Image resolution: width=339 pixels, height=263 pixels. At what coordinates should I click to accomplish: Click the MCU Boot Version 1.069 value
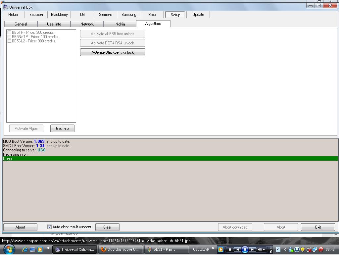pos(39,141)
